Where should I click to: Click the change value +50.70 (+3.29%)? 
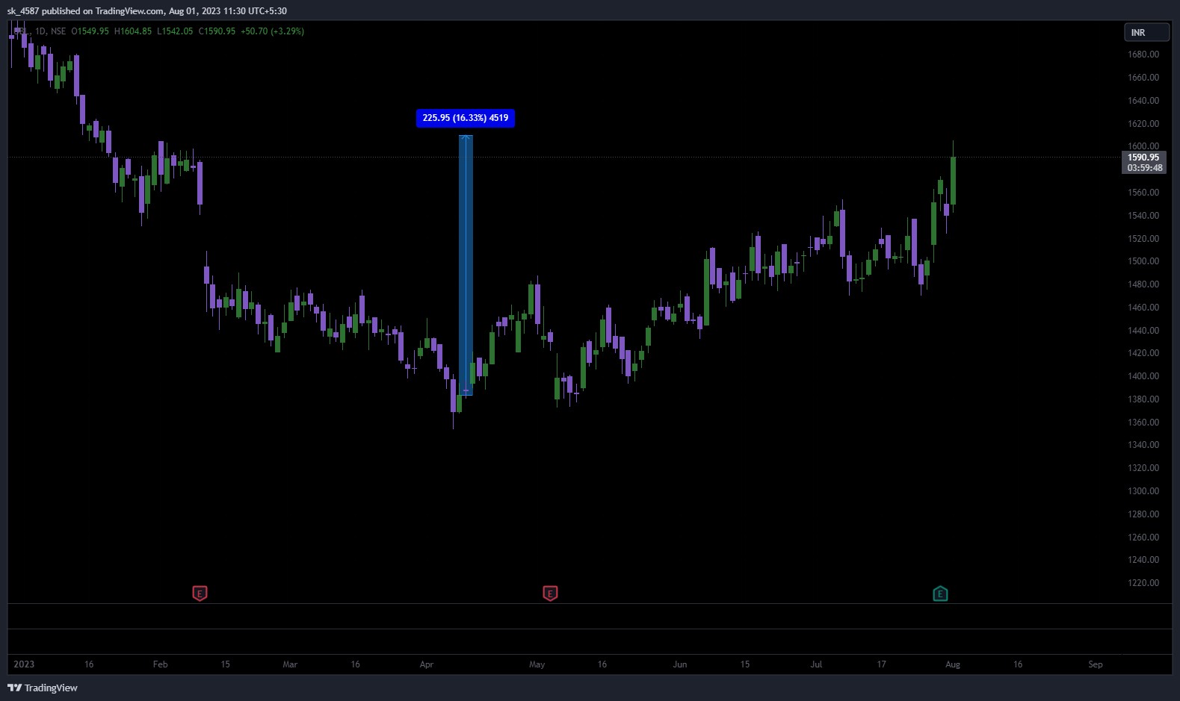point(272,31)
